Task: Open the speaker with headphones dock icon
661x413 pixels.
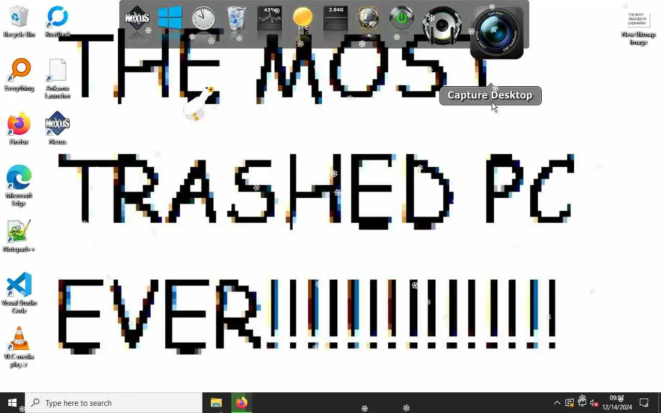Action: 442,24
